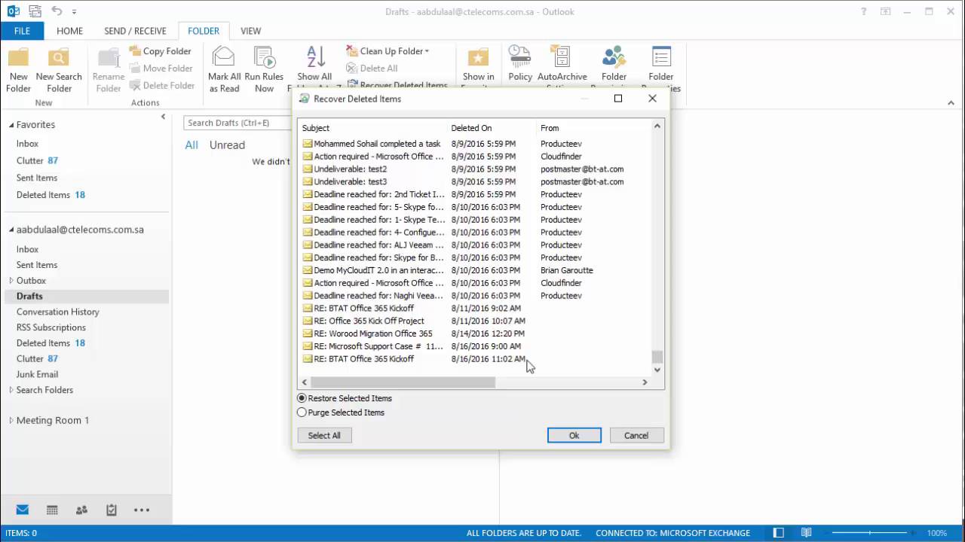Open the Drafts folder in the account tree
The image size is (965, 542).
[x=29, y=297]
